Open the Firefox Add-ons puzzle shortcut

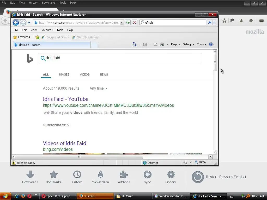(x=124, y=177)
